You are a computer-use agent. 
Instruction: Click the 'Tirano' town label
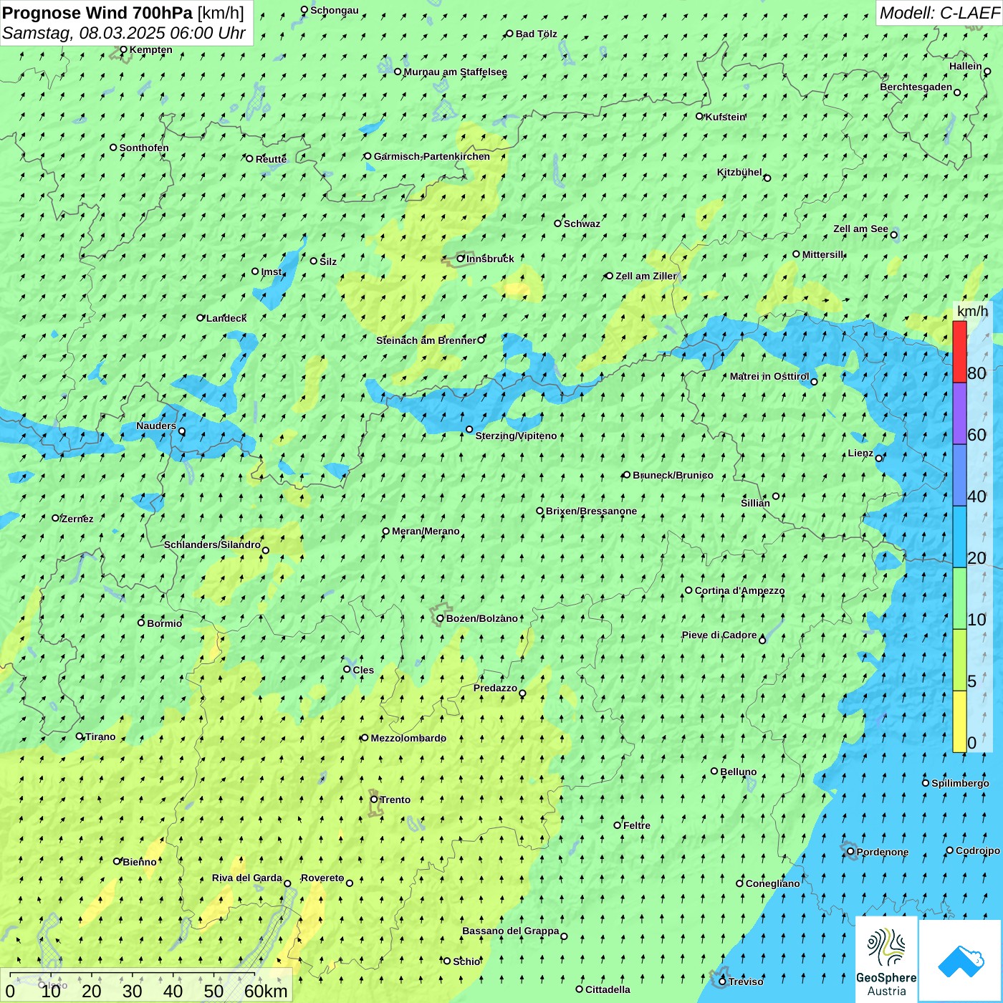(100, 736)
